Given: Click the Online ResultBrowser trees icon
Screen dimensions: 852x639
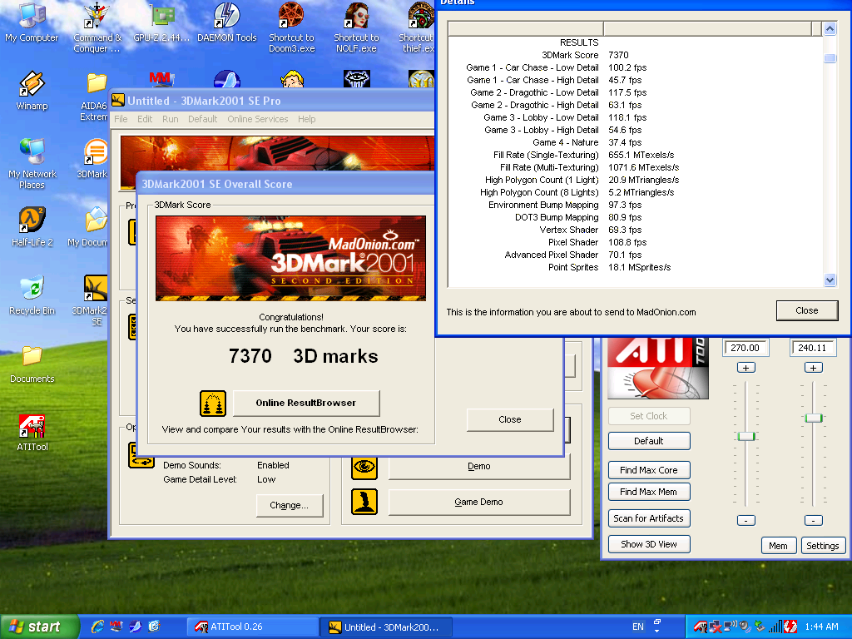Looking at the screenshot, I should click(212, 404).
